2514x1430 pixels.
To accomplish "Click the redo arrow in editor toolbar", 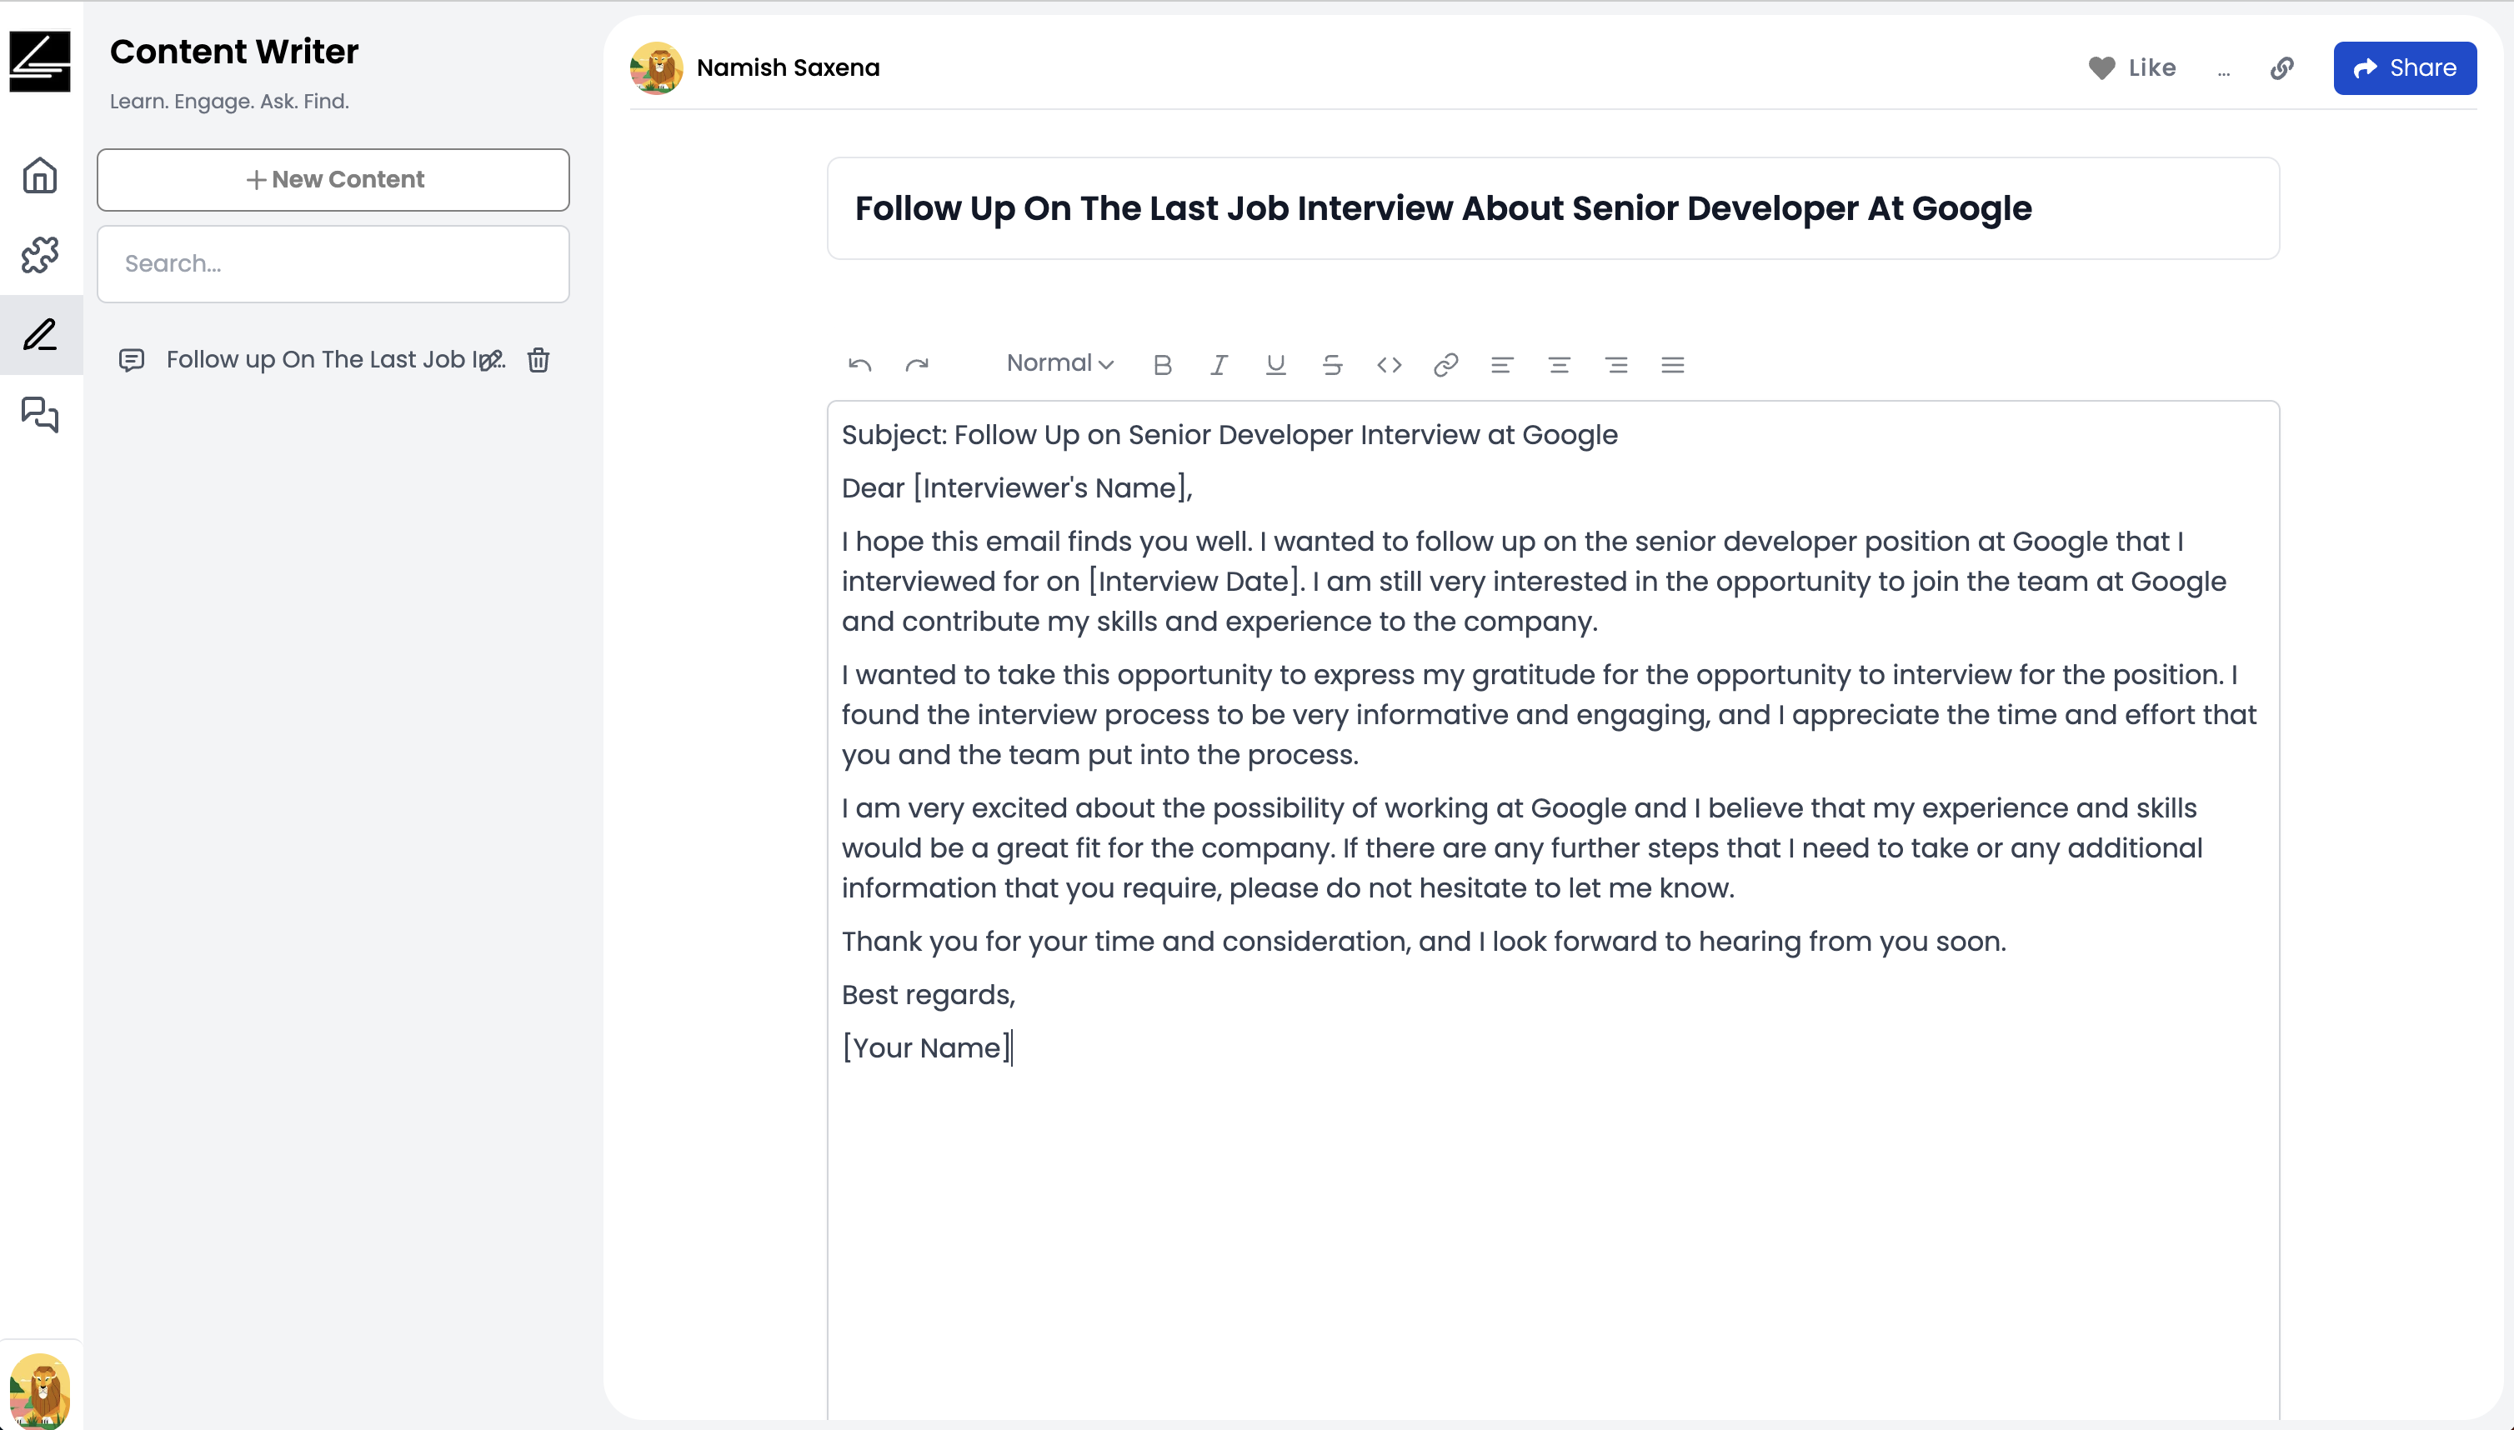I will point(917,364).
